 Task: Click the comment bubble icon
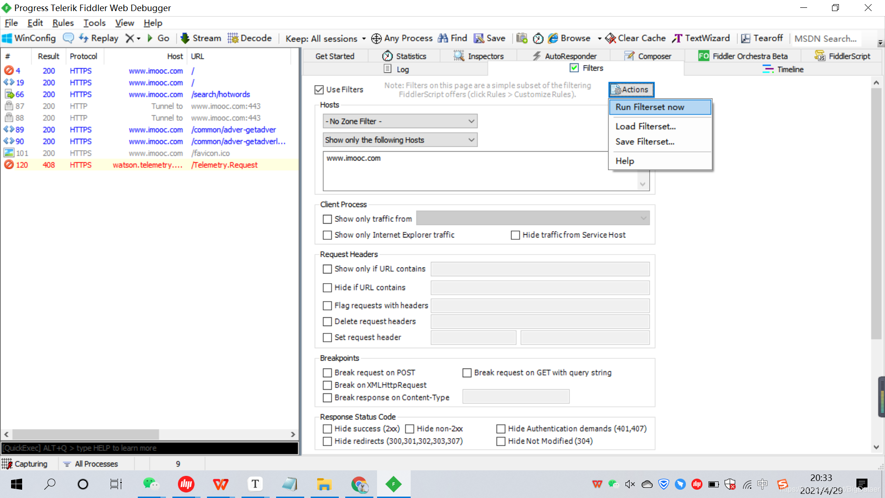pos(68,38)
